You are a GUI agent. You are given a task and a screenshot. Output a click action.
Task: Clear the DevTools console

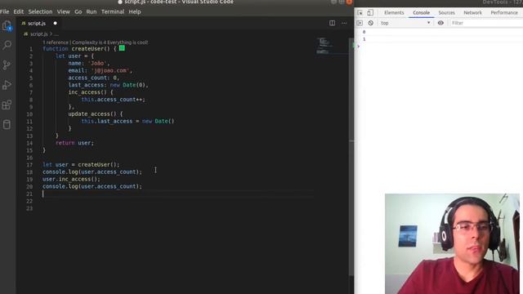coord(370,23)
